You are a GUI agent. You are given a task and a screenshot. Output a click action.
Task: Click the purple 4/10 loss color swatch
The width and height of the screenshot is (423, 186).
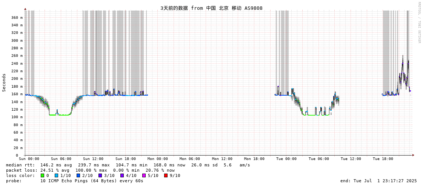122,175
